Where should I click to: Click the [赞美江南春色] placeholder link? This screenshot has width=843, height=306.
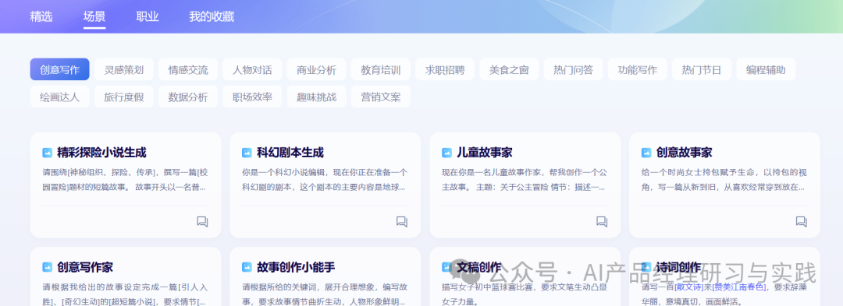[738, 287]
